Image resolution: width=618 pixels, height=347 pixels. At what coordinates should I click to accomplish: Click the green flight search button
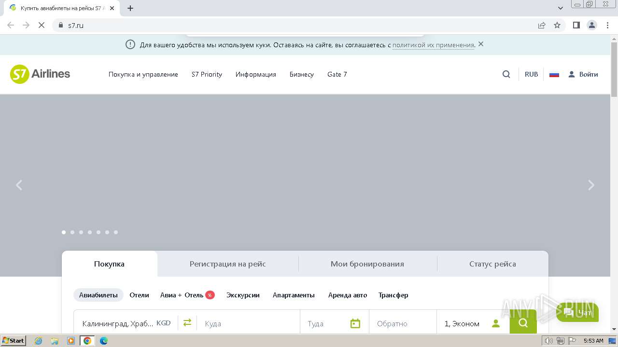(523, 322)
